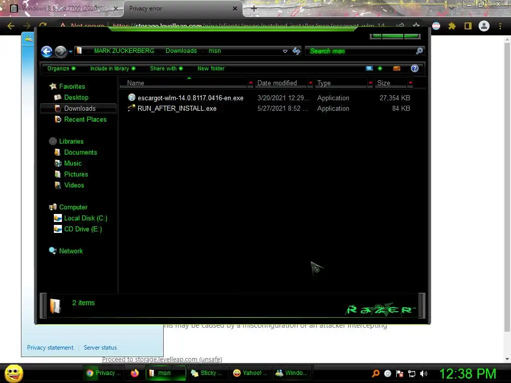Open the Name column filter dropdown
The height and width of the screenshot is (383, 511).
tap(251, 83)
